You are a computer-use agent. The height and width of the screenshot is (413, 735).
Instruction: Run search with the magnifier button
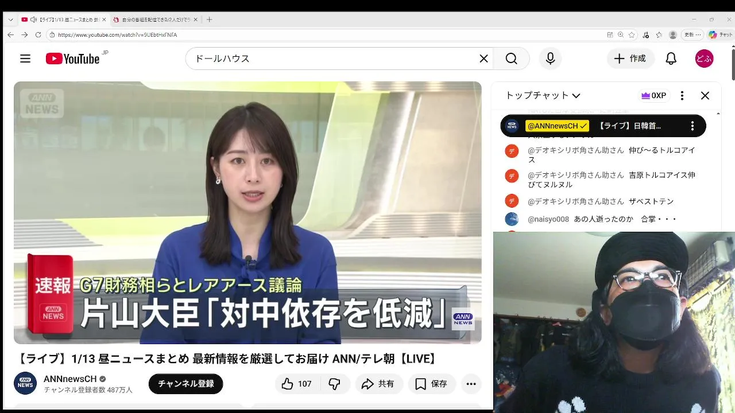tap(511, 59)
